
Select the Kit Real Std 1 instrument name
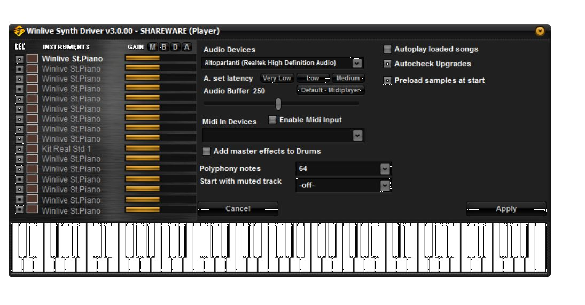pyautogui.click(x=66, y=149)
